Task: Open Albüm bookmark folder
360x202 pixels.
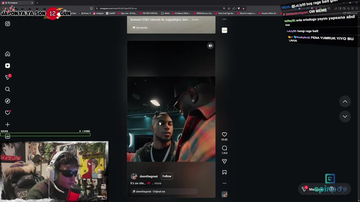Action: [x=165, y=13]
